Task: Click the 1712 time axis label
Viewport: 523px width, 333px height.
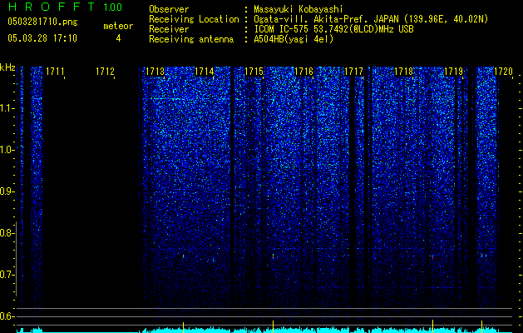Action: (x=105, y=72)
